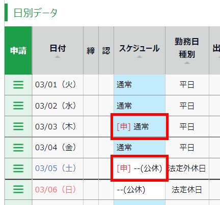The width and height of the screenshot is (220, 205).
Task: Click the 法定休日 cell for 03/06
Action: pyautogui.click(x=187, y=189)
